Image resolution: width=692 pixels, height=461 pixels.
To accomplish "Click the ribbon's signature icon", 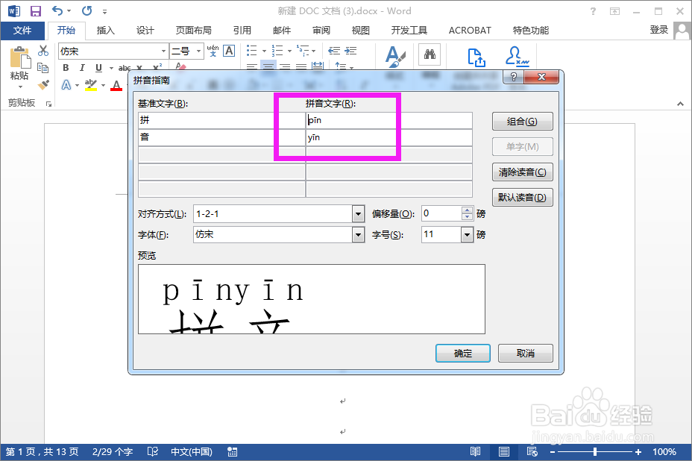I will [x=517, y=57].
